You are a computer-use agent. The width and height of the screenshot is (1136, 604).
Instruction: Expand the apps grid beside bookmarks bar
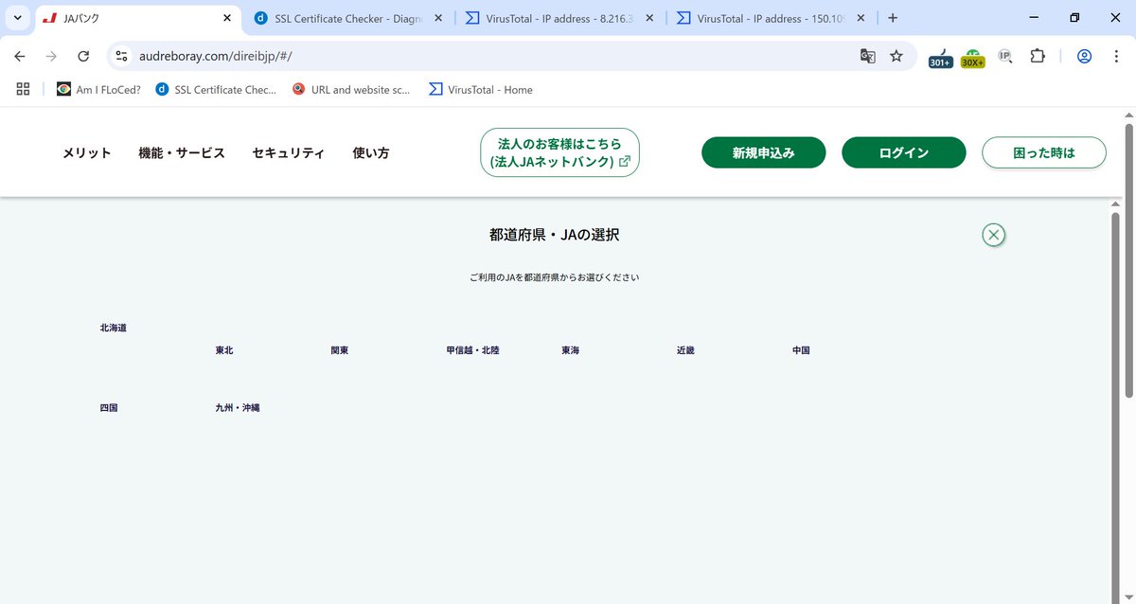tap(23, 88)
